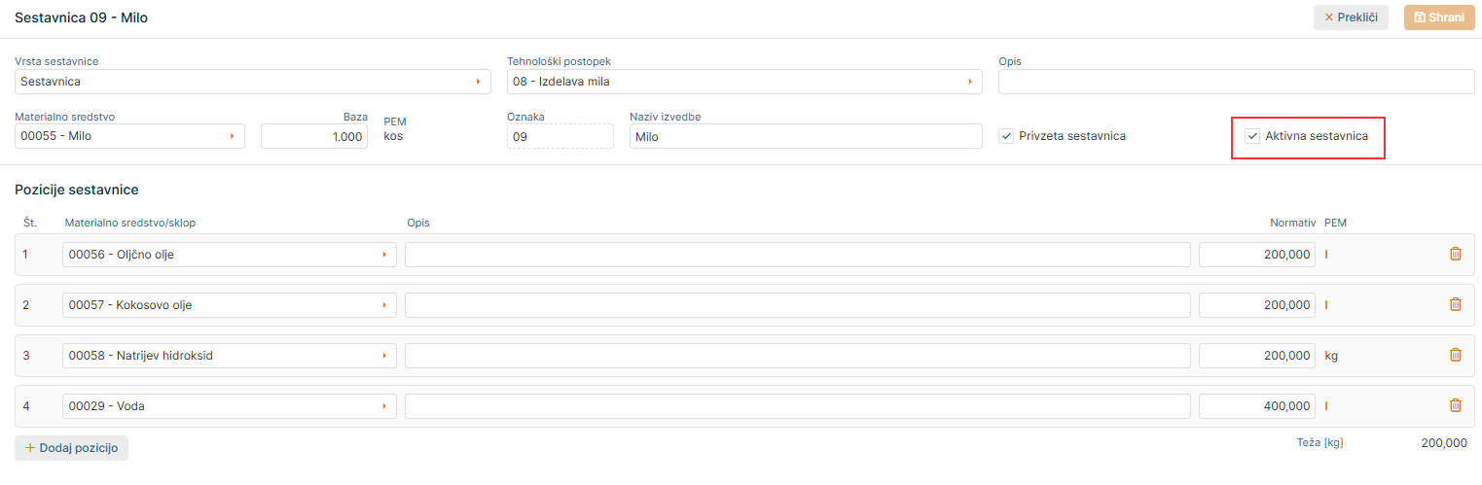Open the Materialno sredstvo 00055 - Milo dropdown

129,136
